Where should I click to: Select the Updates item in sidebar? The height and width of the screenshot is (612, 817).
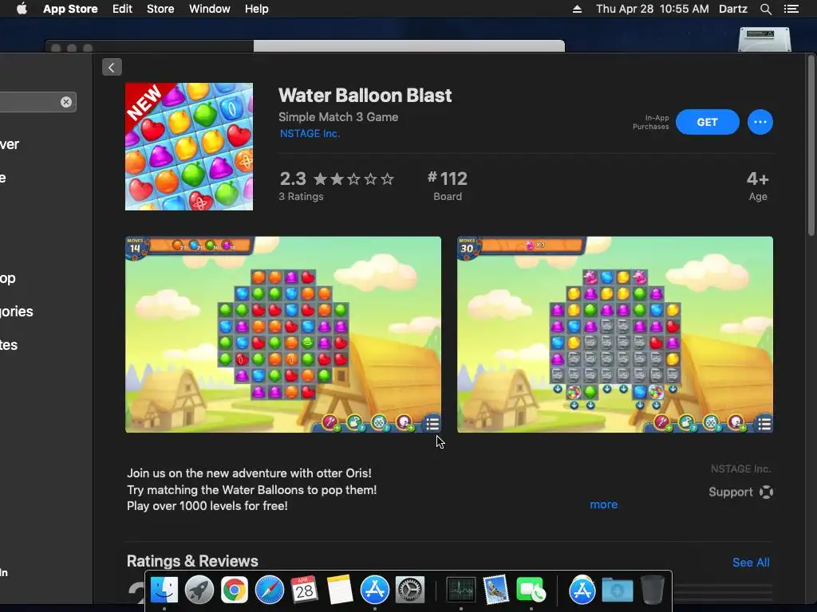[9, 344]
